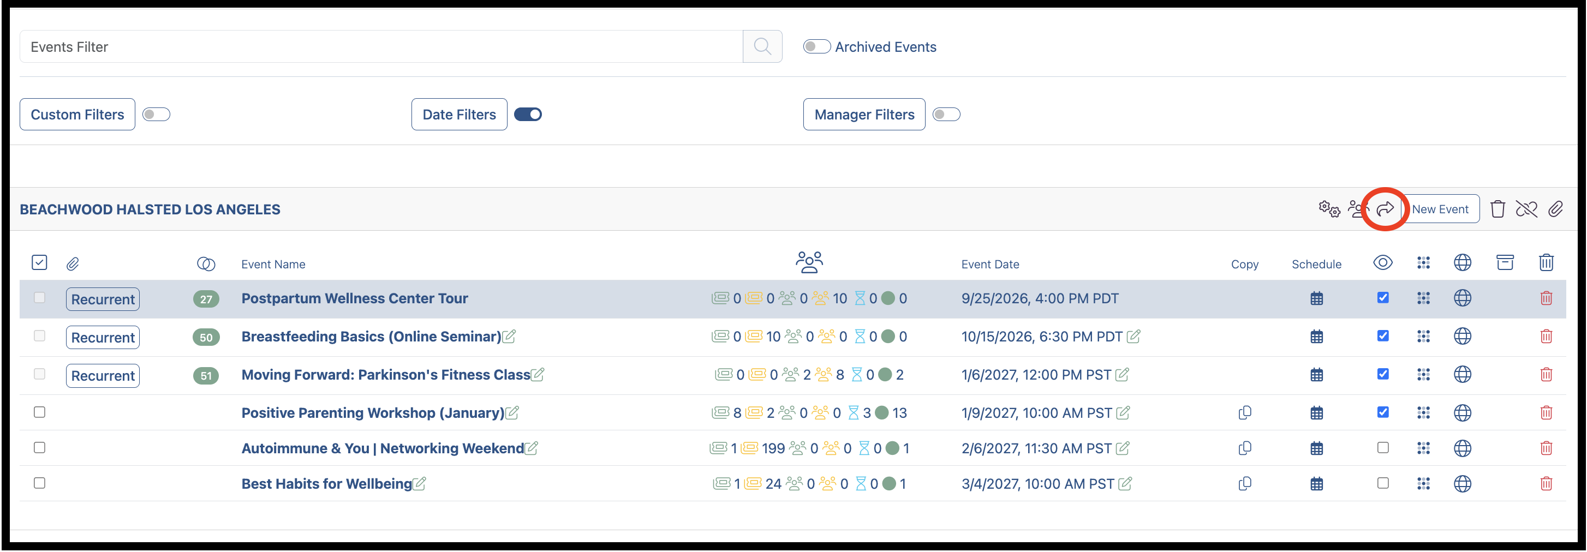This screenshot has height=552, width=1587.
Task: Enable the Manager Filters toggle
Action: pos(946,114)
